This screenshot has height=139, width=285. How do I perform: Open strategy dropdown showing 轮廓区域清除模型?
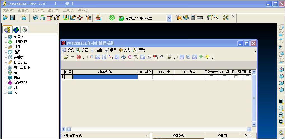[169, 18]
